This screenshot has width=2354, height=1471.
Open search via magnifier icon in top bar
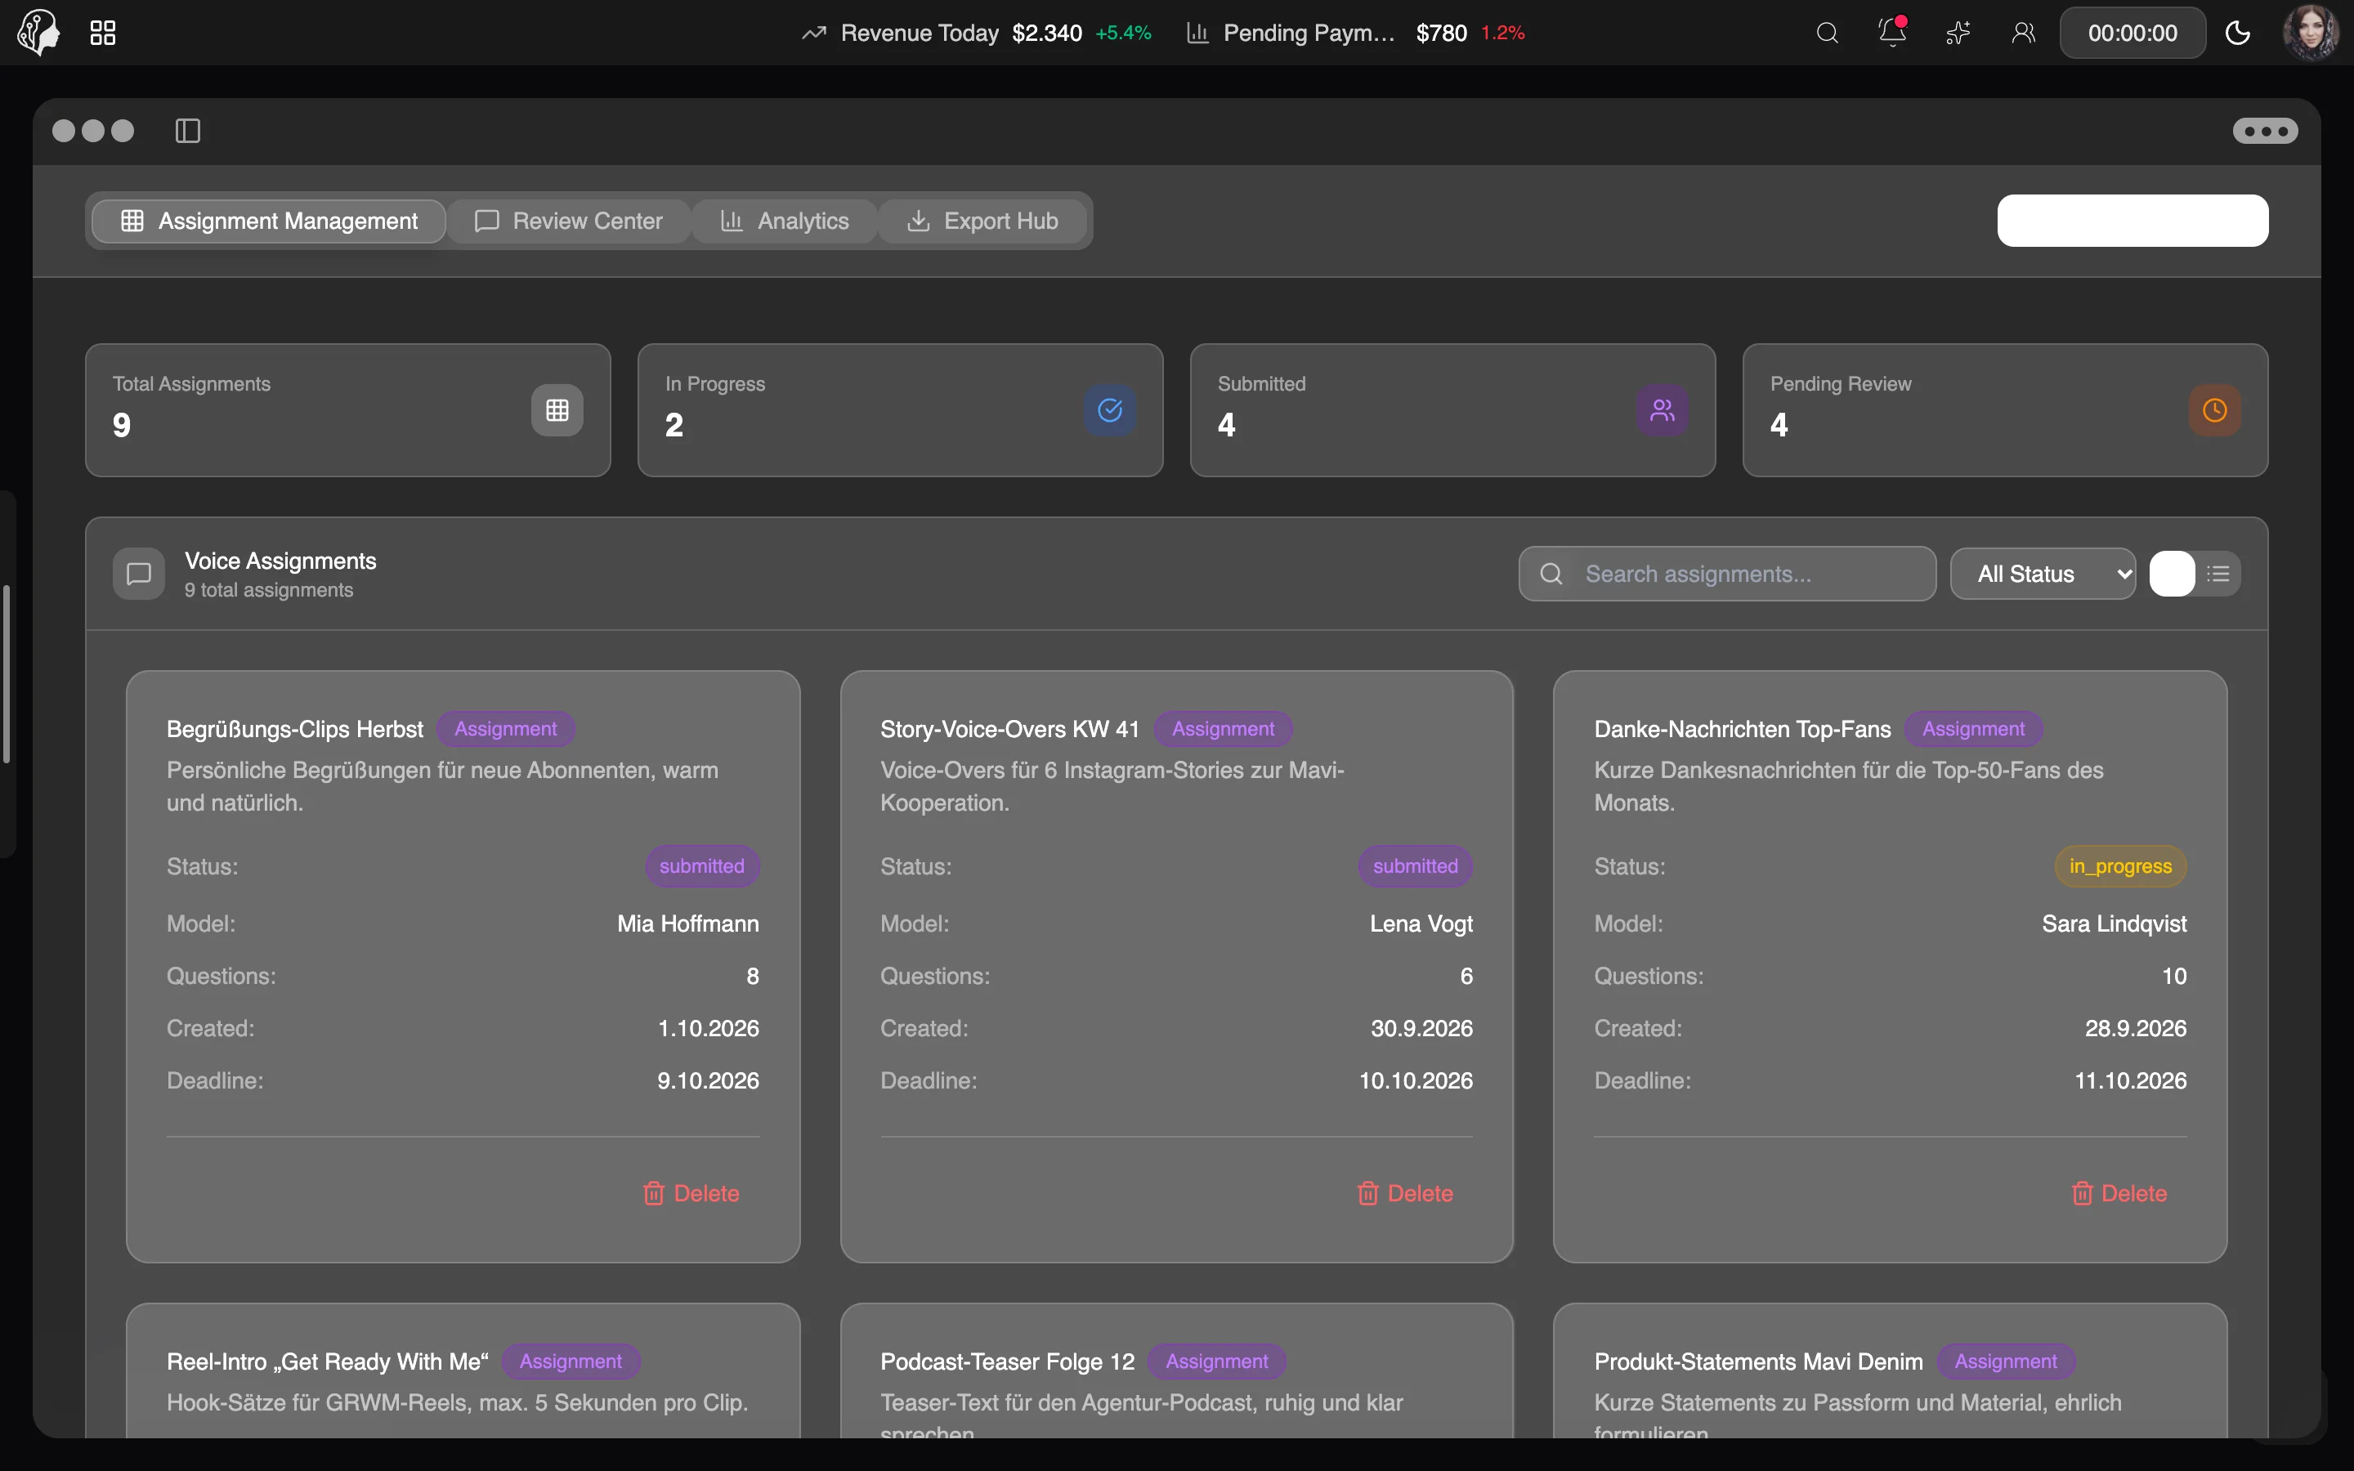1827,33
